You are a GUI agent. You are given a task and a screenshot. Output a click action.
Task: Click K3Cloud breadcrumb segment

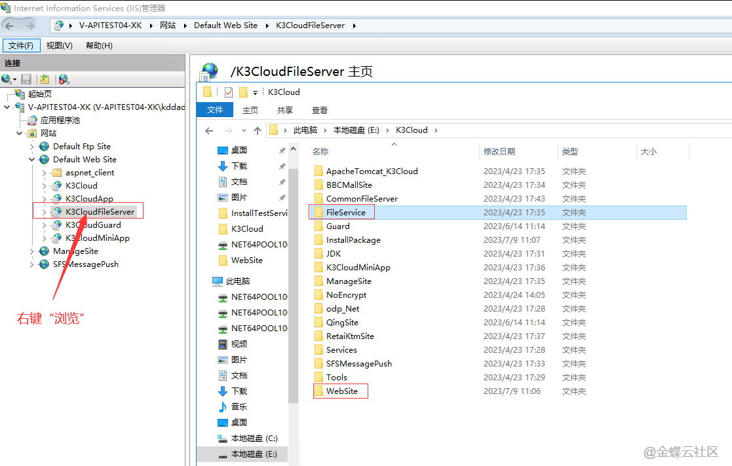point(412,130)
